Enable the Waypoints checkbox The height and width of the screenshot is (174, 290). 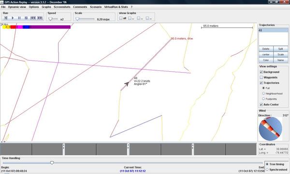point(261,77)
